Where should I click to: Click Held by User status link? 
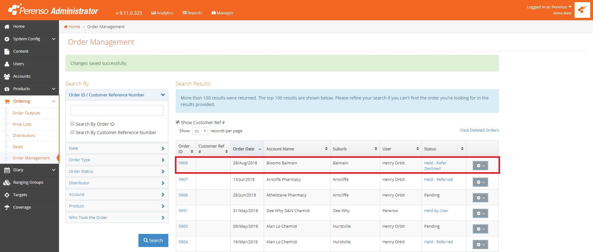tap(436, 211)
